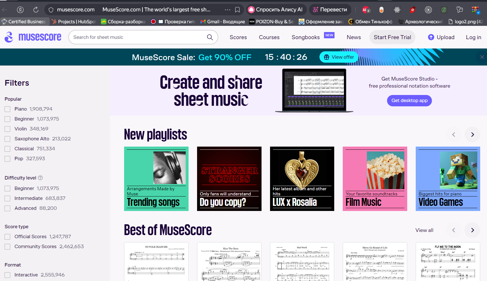The height and width of the screenshot is (281, 487).
Task: Advance the Best of MuseScore carousel
Action: [473, 230]
